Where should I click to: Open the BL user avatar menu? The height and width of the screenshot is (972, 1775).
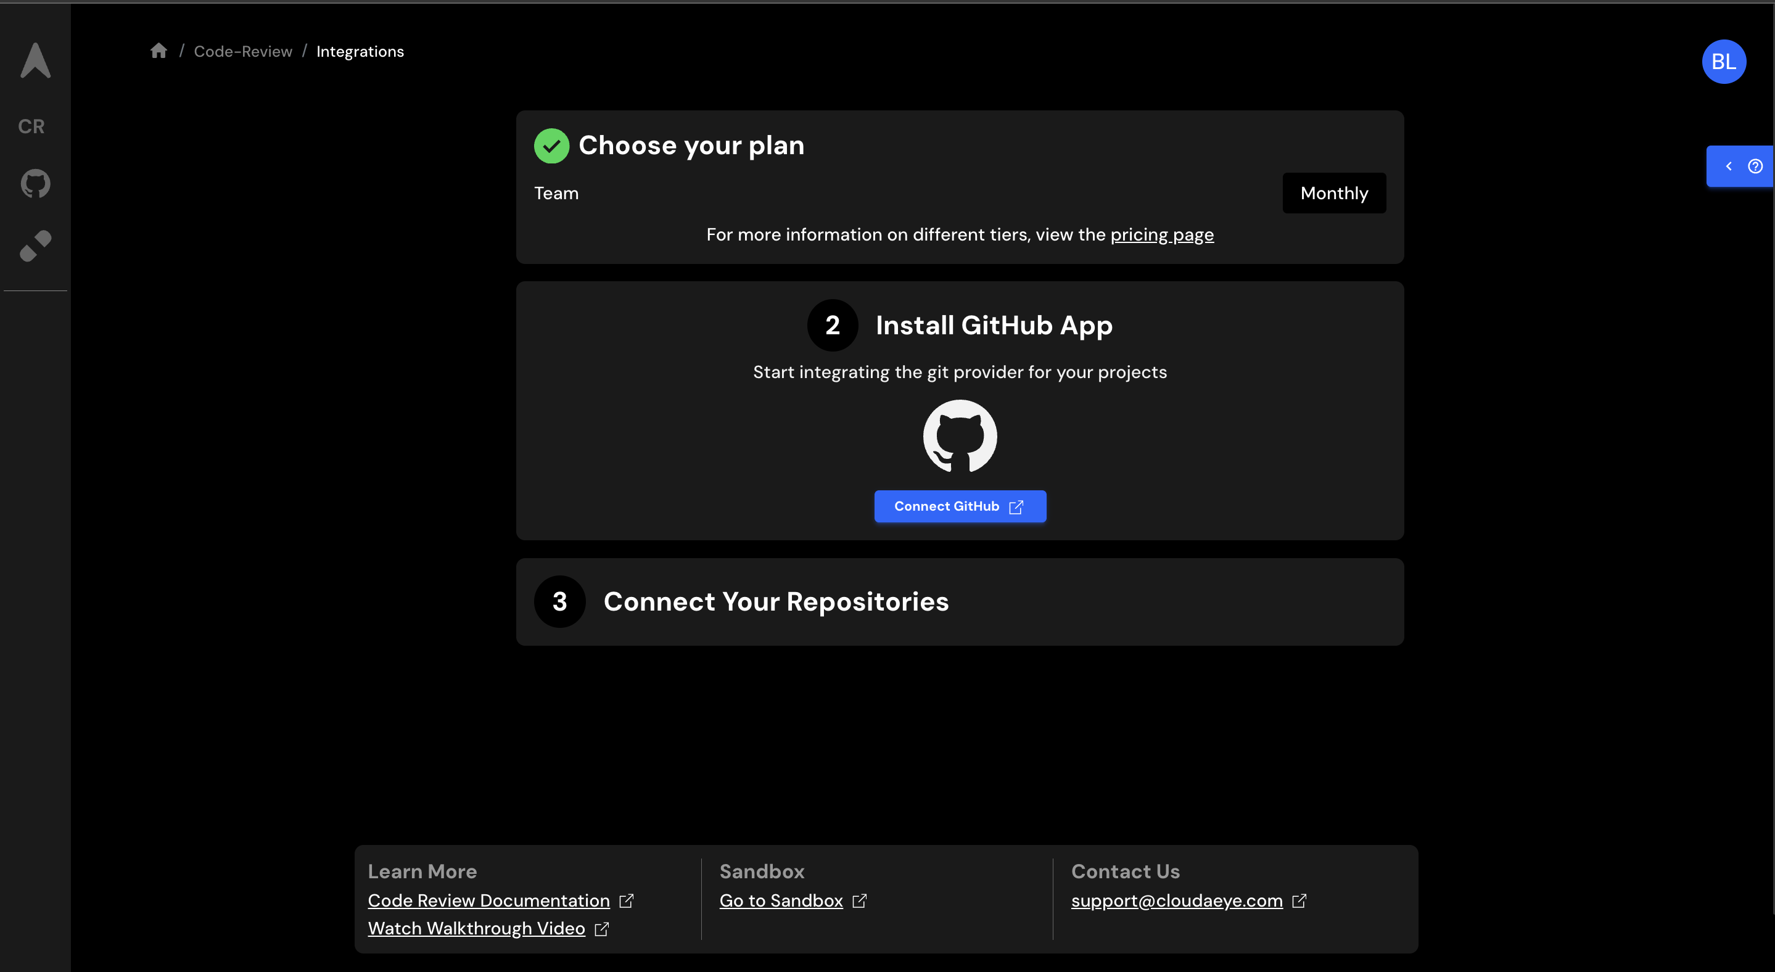pos(1723,61)
